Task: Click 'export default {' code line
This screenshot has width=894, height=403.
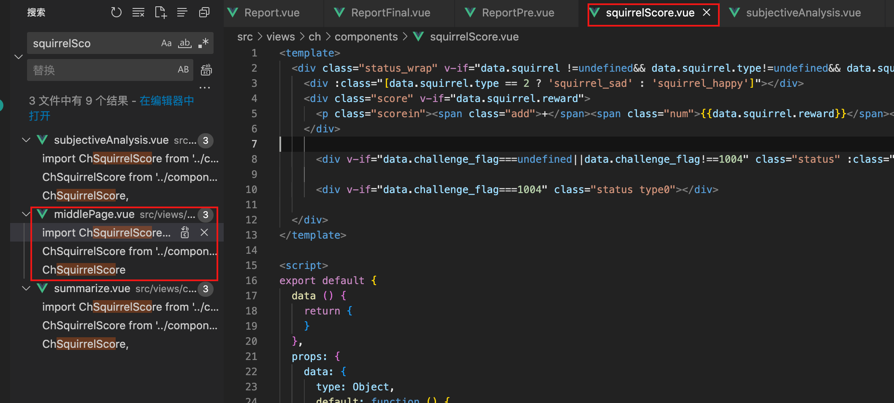Action: [x=328, y=281]
